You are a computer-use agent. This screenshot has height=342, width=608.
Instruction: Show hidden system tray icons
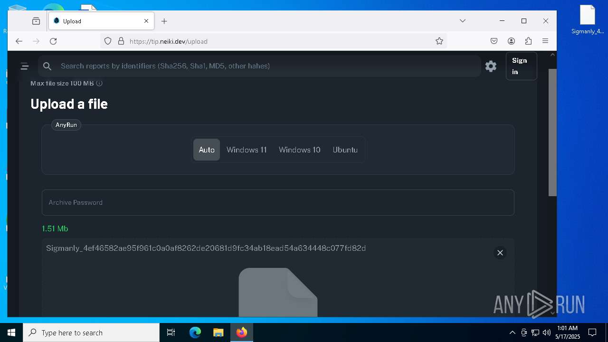click(x=512, y=332)
